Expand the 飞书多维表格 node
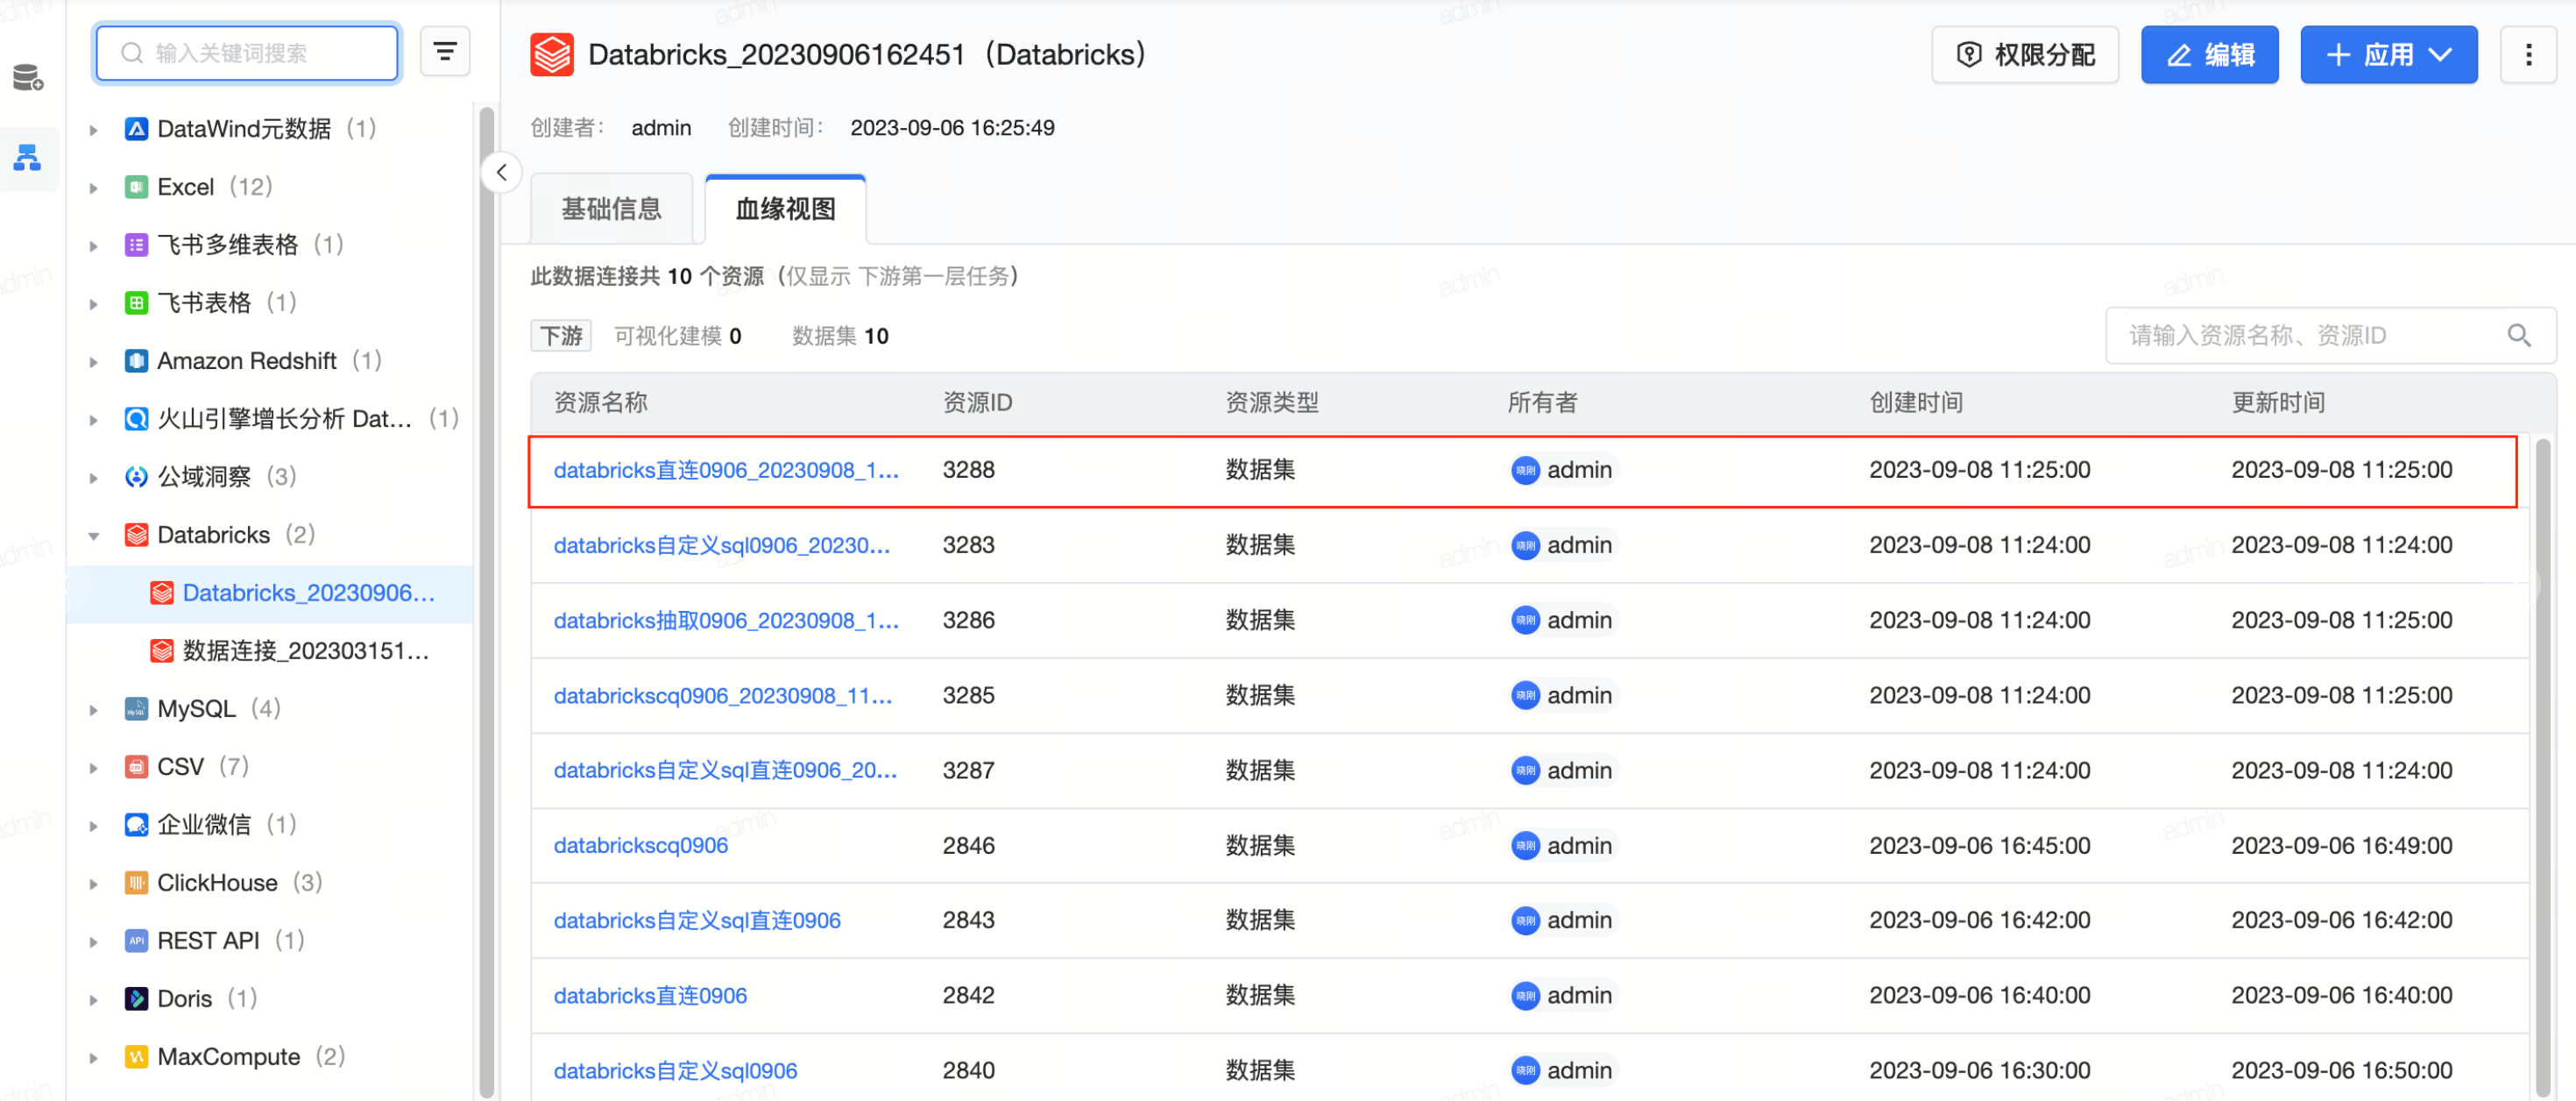Image resolution: width=2576 pixels, height=1101 pixels. click(93, 246)
